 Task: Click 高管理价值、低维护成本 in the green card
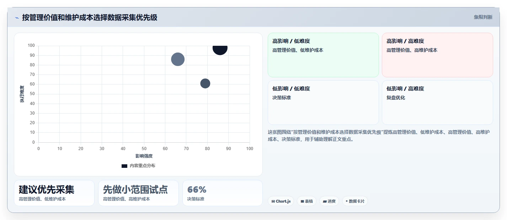(x=298, y=50)
